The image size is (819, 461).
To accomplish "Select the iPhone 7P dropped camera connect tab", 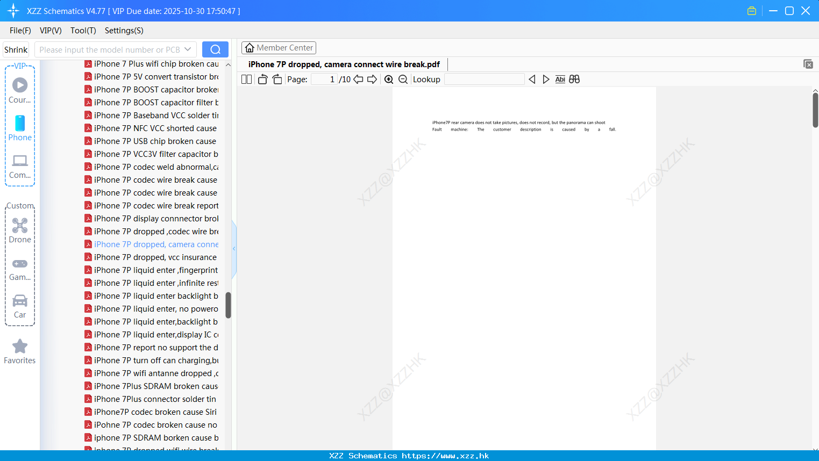I will click(x=344, y=64).
